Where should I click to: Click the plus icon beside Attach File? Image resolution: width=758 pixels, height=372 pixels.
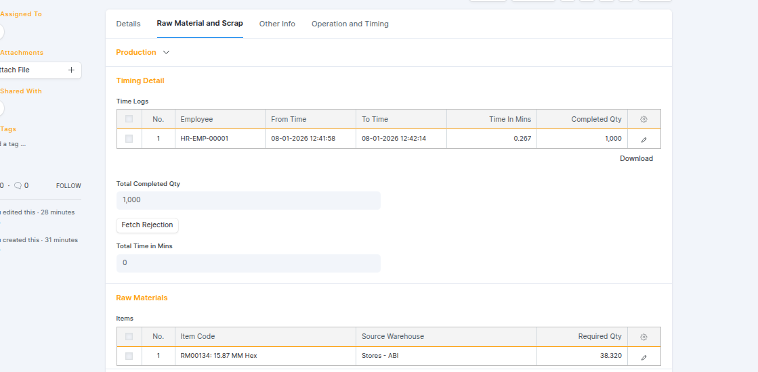point(71,70)
